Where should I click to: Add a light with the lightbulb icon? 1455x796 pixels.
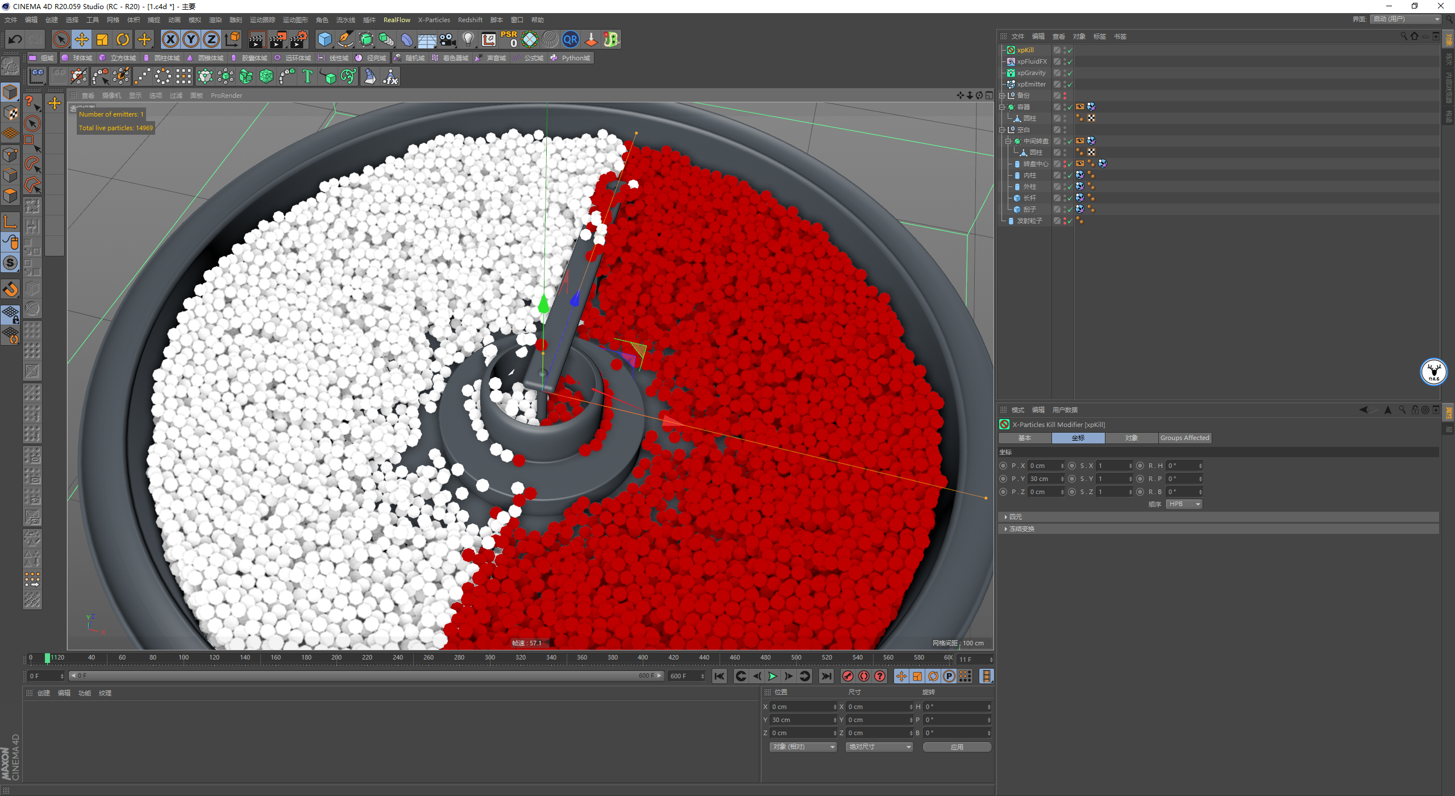coord(468,39)
